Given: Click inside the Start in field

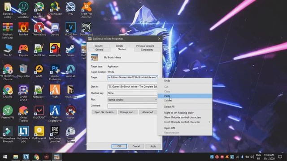Looking at the screenshot, I should click(x=133, y=86).
